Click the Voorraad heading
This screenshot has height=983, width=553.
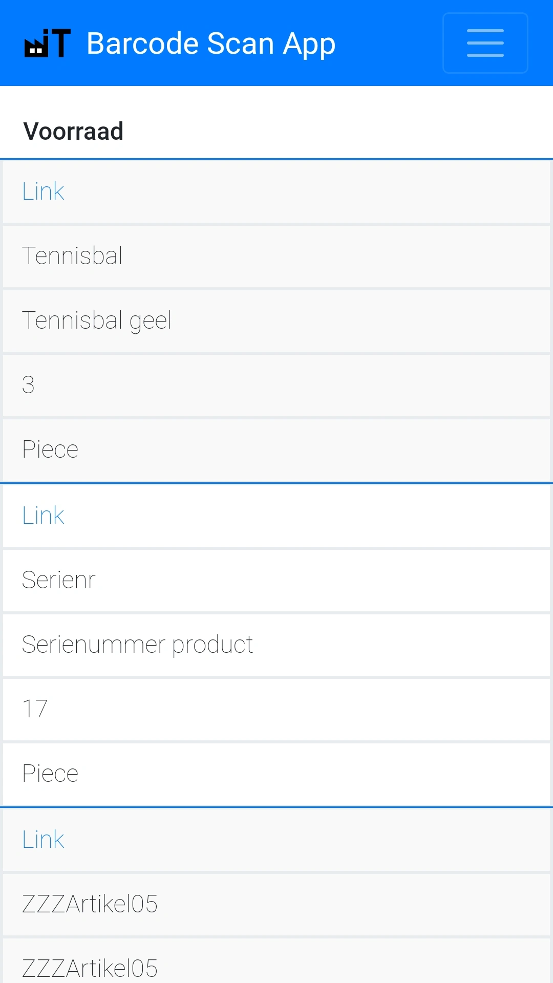[73, 131]
